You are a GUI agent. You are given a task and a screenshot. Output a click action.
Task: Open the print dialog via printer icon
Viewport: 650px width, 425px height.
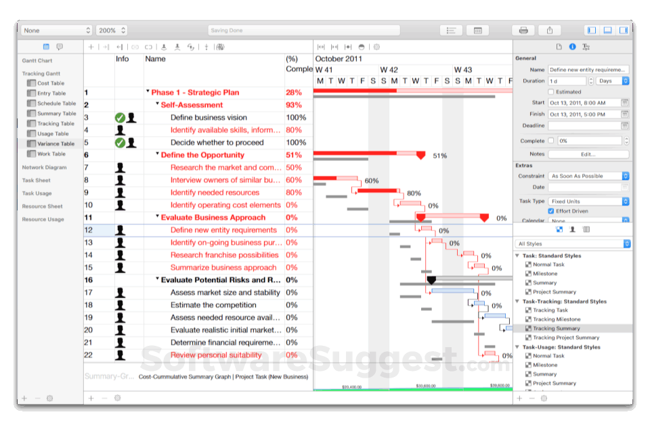pyautogui.click(x=523, y=30)
